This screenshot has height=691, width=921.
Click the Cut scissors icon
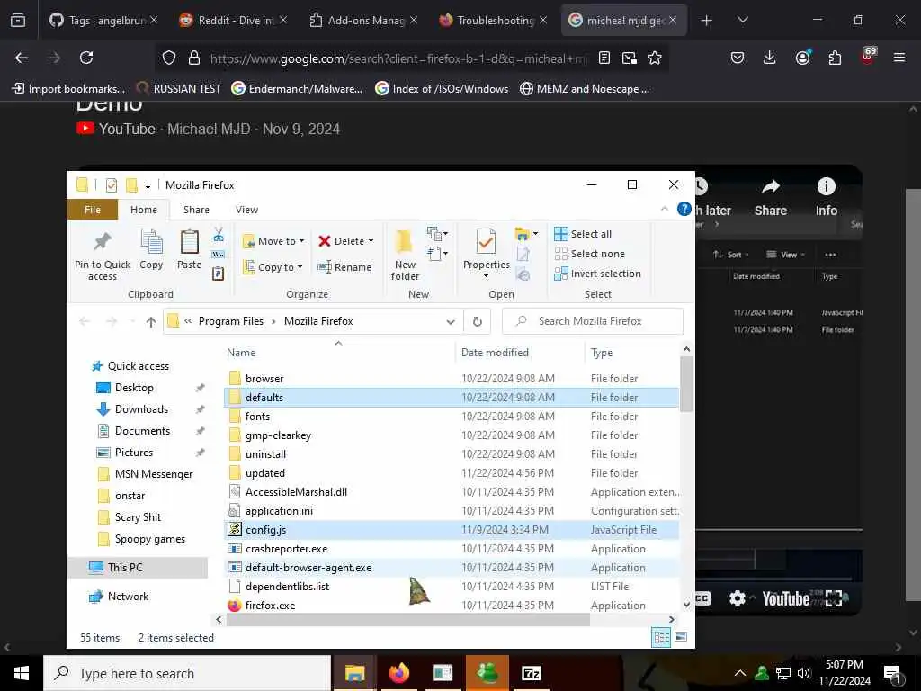pos(219,235)
